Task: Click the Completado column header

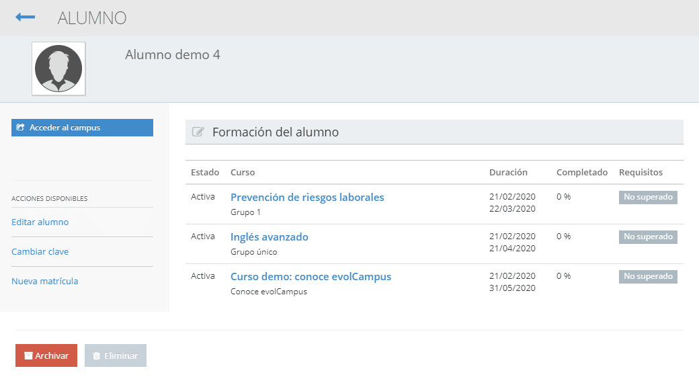Action: tap(582, 173)
